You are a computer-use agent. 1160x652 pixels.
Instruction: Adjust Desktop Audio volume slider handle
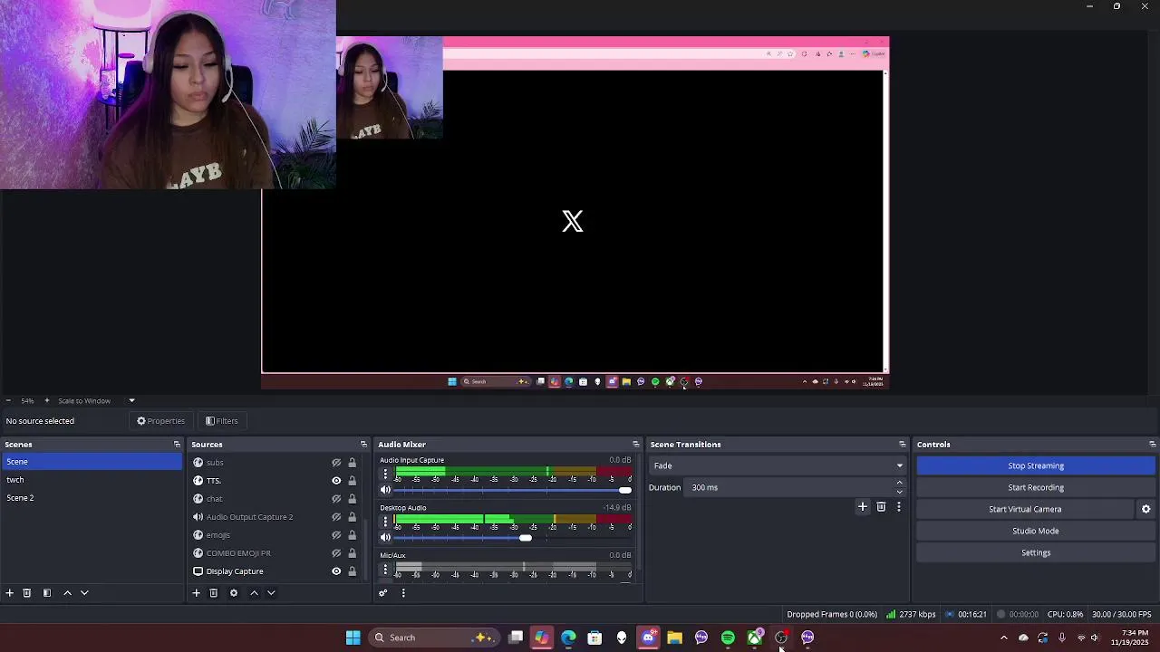click(526, 538)
